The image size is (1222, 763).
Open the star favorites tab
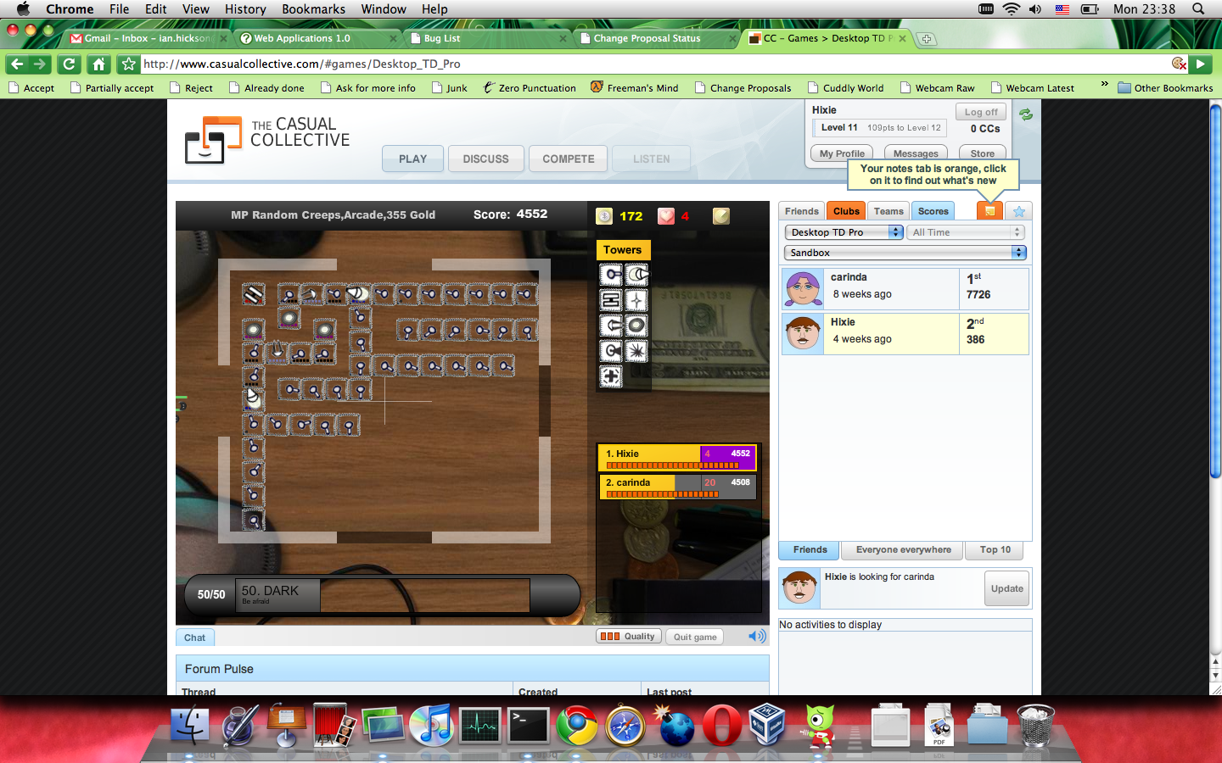click(x=1019, y=211)
